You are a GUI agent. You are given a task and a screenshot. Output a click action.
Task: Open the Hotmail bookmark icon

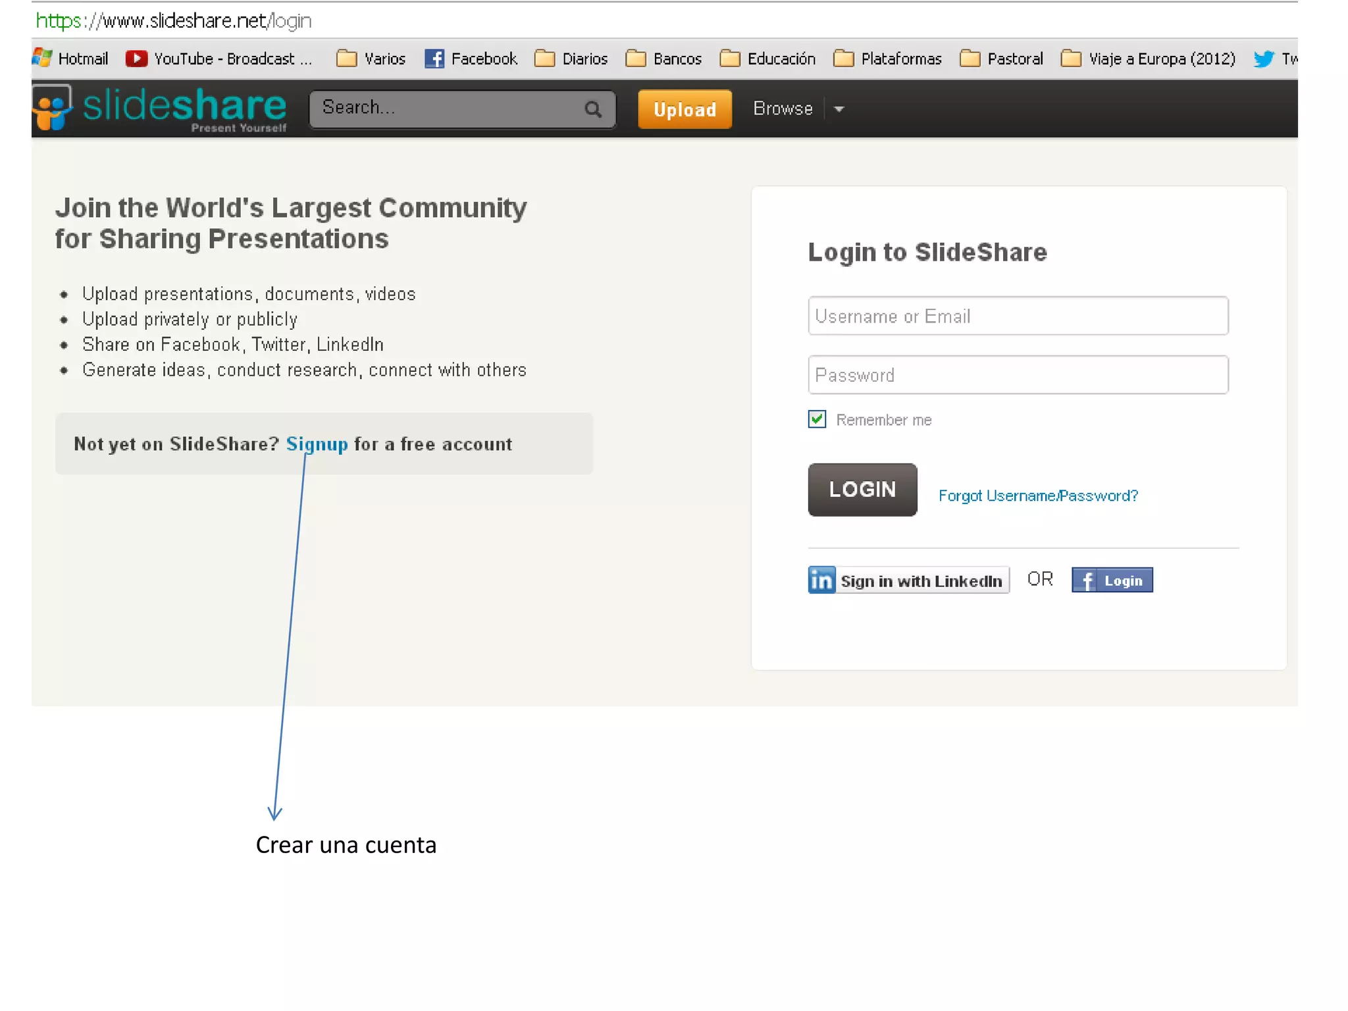coord(43,59)
